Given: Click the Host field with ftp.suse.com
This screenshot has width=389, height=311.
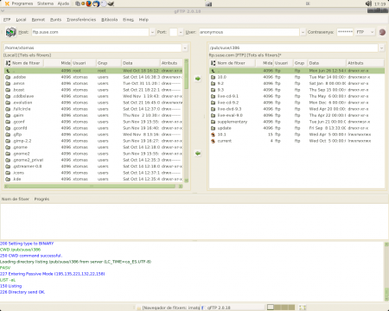Looking at the screenshot, I should (90, 32).
